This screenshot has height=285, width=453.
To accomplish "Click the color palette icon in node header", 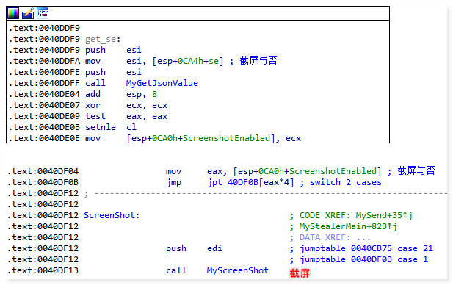I will (x=13, y=13).
